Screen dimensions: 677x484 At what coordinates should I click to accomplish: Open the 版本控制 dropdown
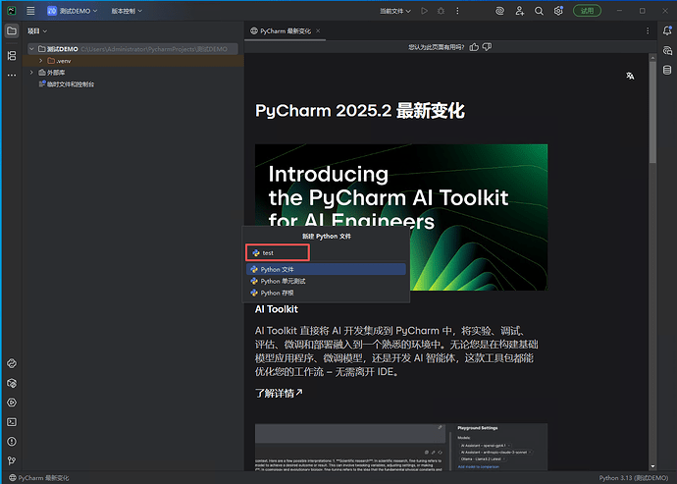tap(126, 11)
